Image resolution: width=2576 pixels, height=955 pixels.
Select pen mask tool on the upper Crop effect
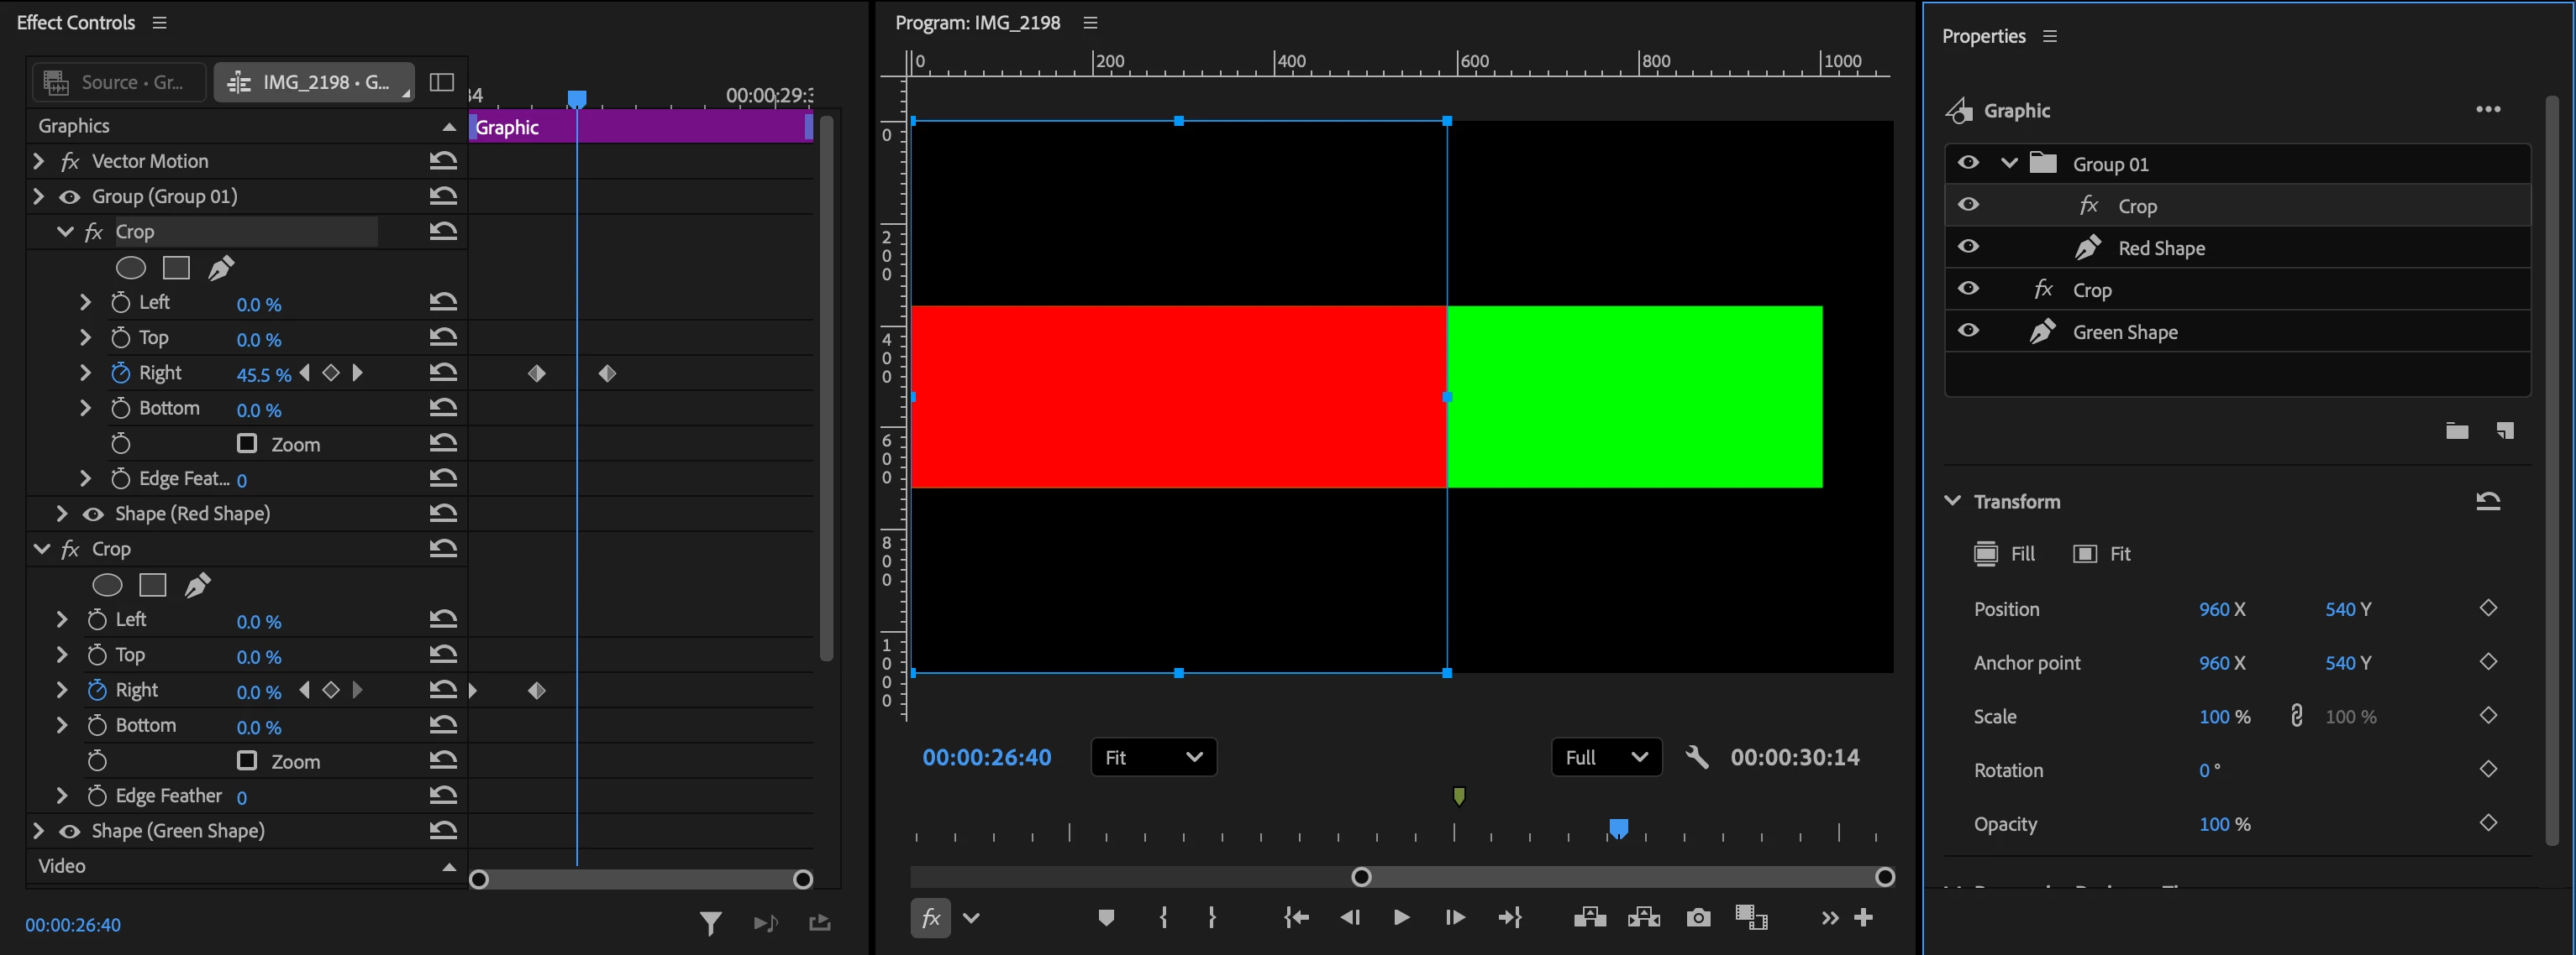(x=221, y=268)
